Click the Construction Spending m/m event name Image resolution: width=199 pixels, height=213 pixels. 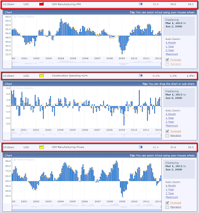[x=70, y=76]
